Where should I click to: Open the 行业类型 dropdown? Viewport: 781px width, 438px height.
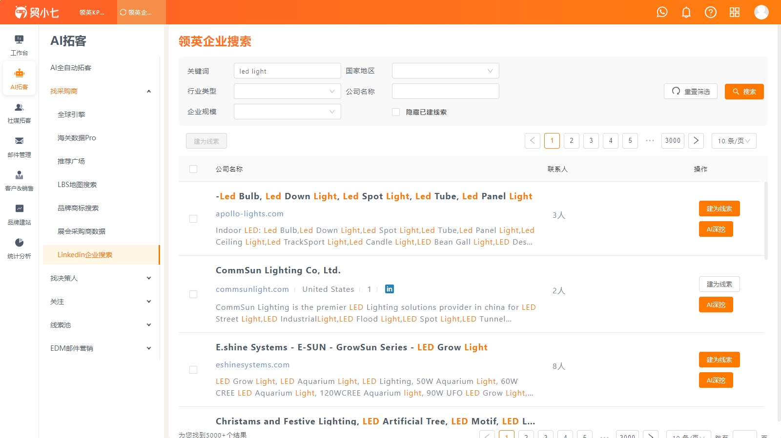tap(288, 91)
